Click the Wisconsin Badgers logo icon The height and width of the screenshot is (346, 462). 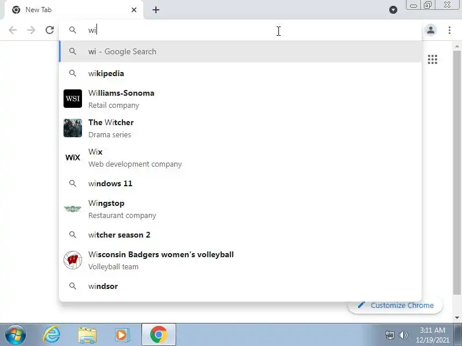(73, 260)
